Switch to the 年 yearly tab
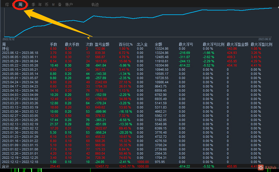Image resolution: width=279 pixels, height=172 pixels. pos(40,4)
